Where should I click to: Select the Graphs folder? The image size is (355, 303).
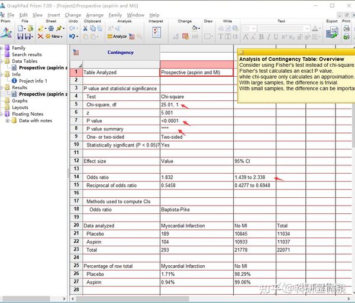(20, 101)
